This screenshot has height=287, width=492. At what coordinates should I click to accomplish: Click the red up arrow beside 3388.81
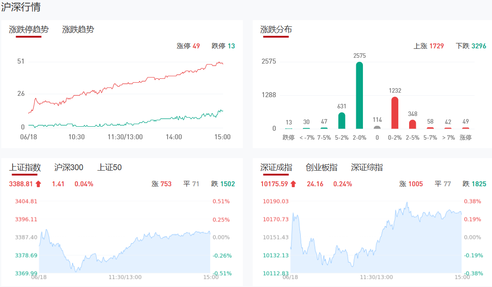coord(38,184)
